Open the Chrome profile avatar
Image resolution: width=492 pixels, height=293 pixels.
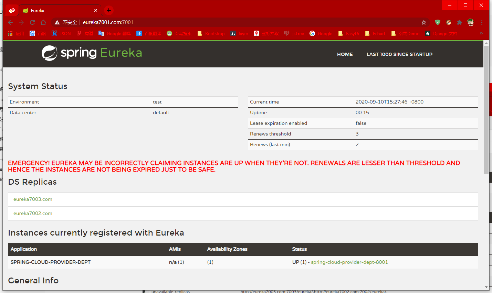click(x=470, y=22)
